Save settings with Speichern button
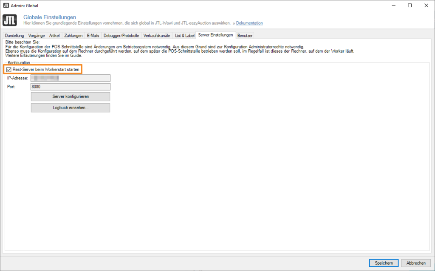The image size is (435, 271). click(384, 263)
